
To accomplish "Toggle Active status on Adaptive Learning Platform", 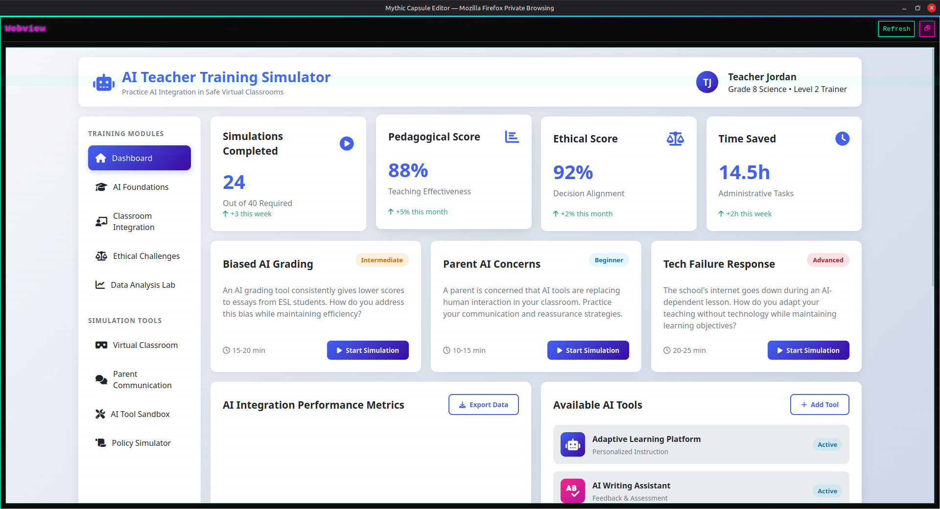I will 827,444.
